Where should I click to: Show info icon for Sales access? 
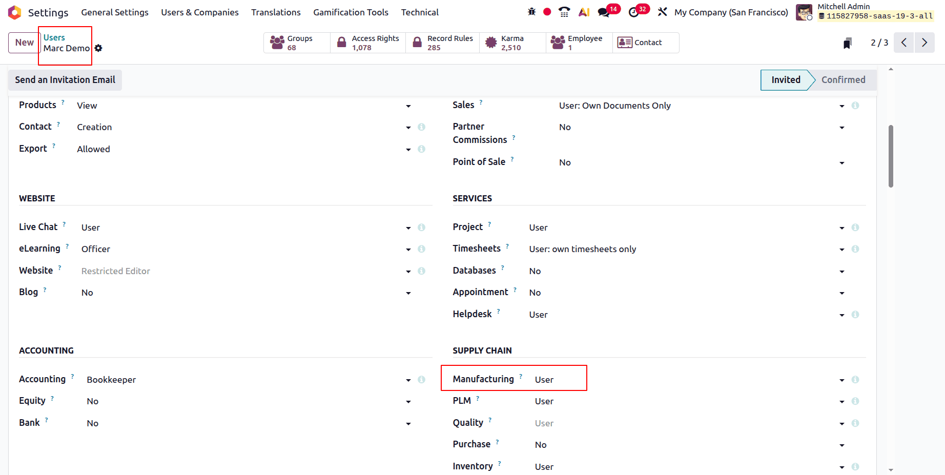(855, 106)
